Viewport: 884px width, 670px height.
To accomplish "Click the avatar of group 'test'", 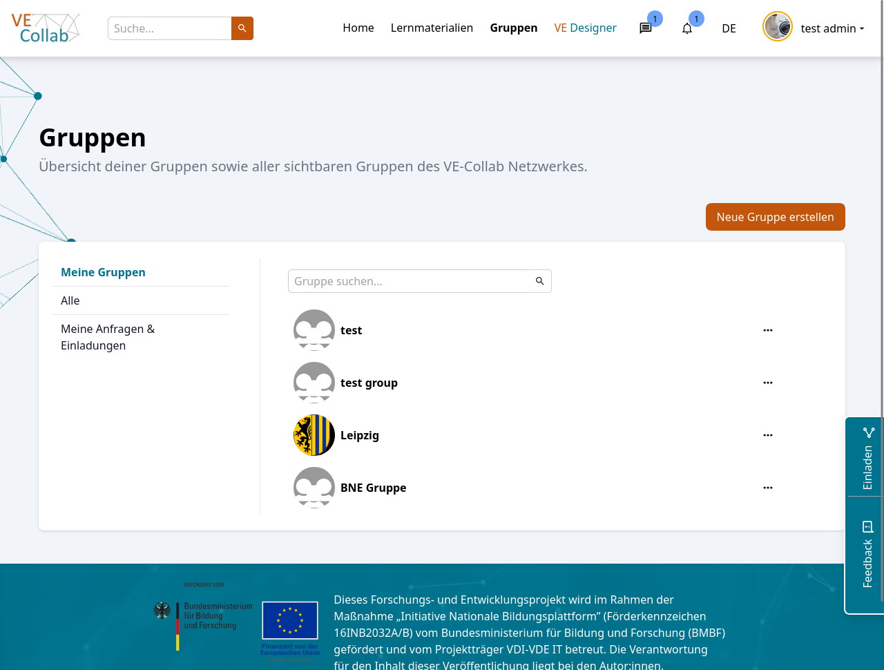I will coord(314,330).
